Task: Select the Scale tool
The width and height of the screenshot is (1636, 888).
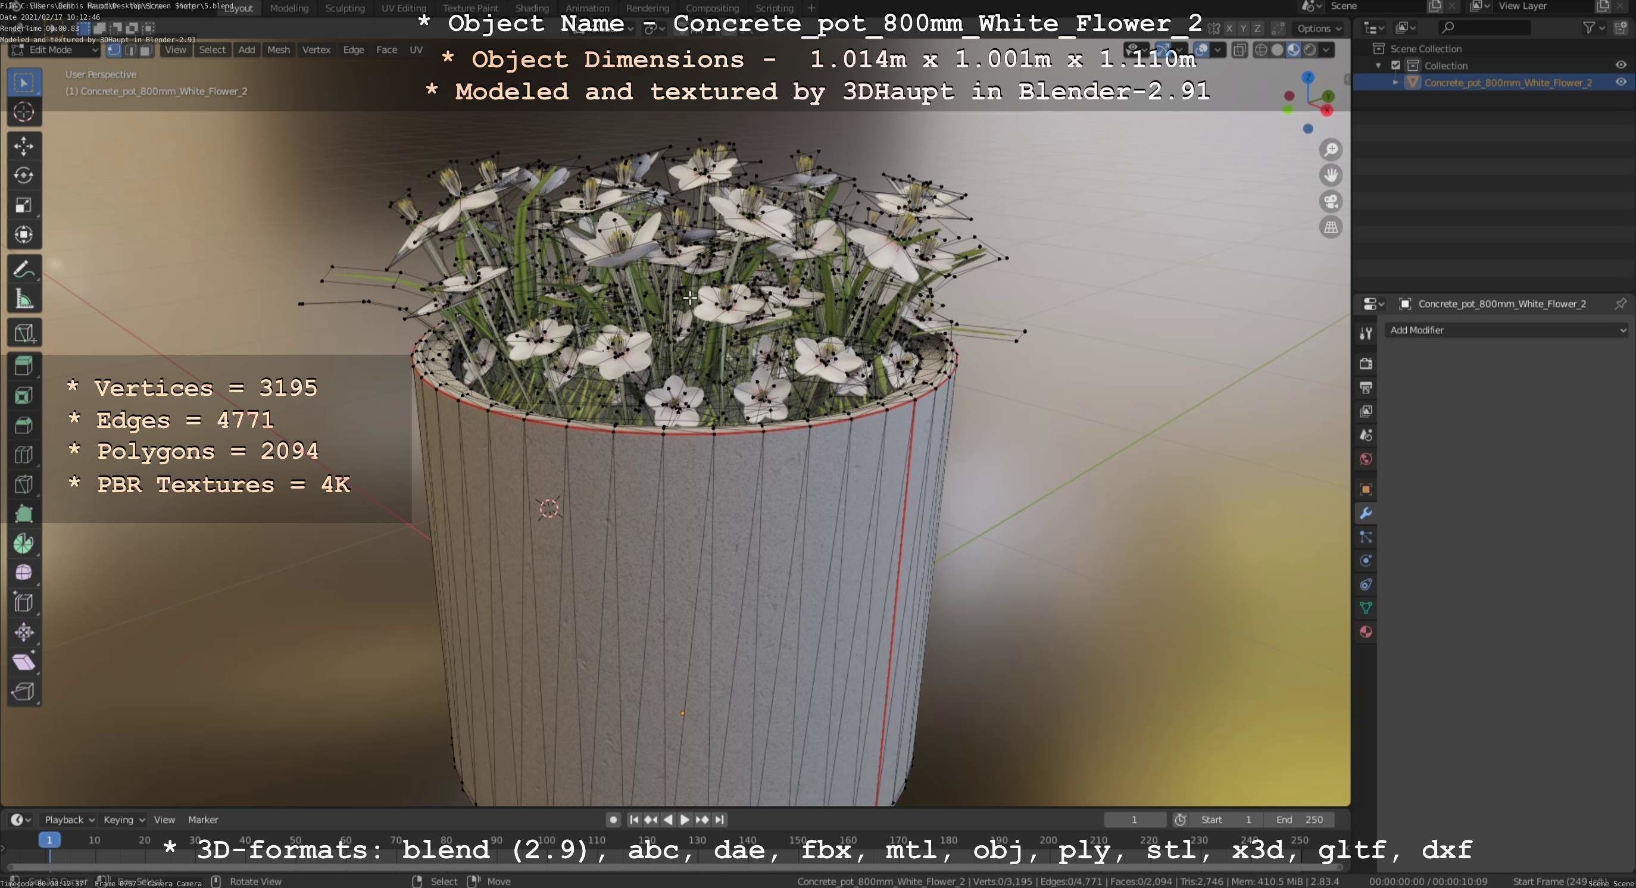Action: click(24, 205)
